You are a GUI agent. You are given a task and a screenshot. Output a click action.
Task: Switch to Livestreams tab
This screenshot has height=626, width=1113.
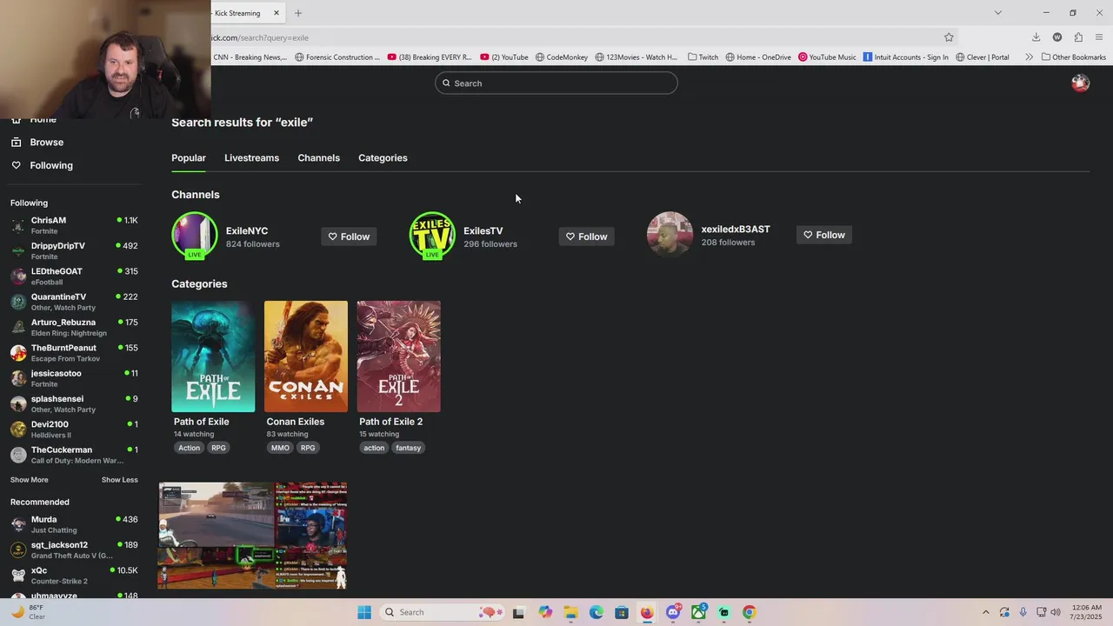pos(251,158)
